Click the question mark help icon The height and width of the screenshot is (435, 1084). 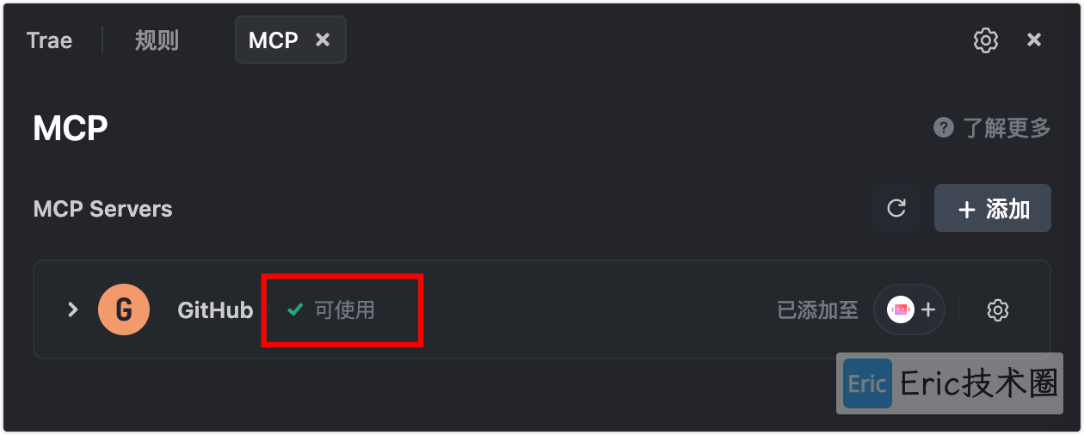click(944, 128)
